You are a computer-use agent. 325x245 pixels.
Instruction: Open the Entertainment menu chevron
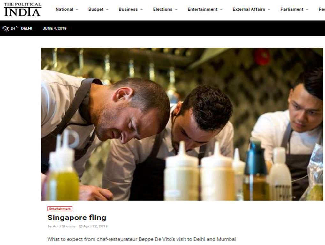pyautogui.click(x=221, y=9)
